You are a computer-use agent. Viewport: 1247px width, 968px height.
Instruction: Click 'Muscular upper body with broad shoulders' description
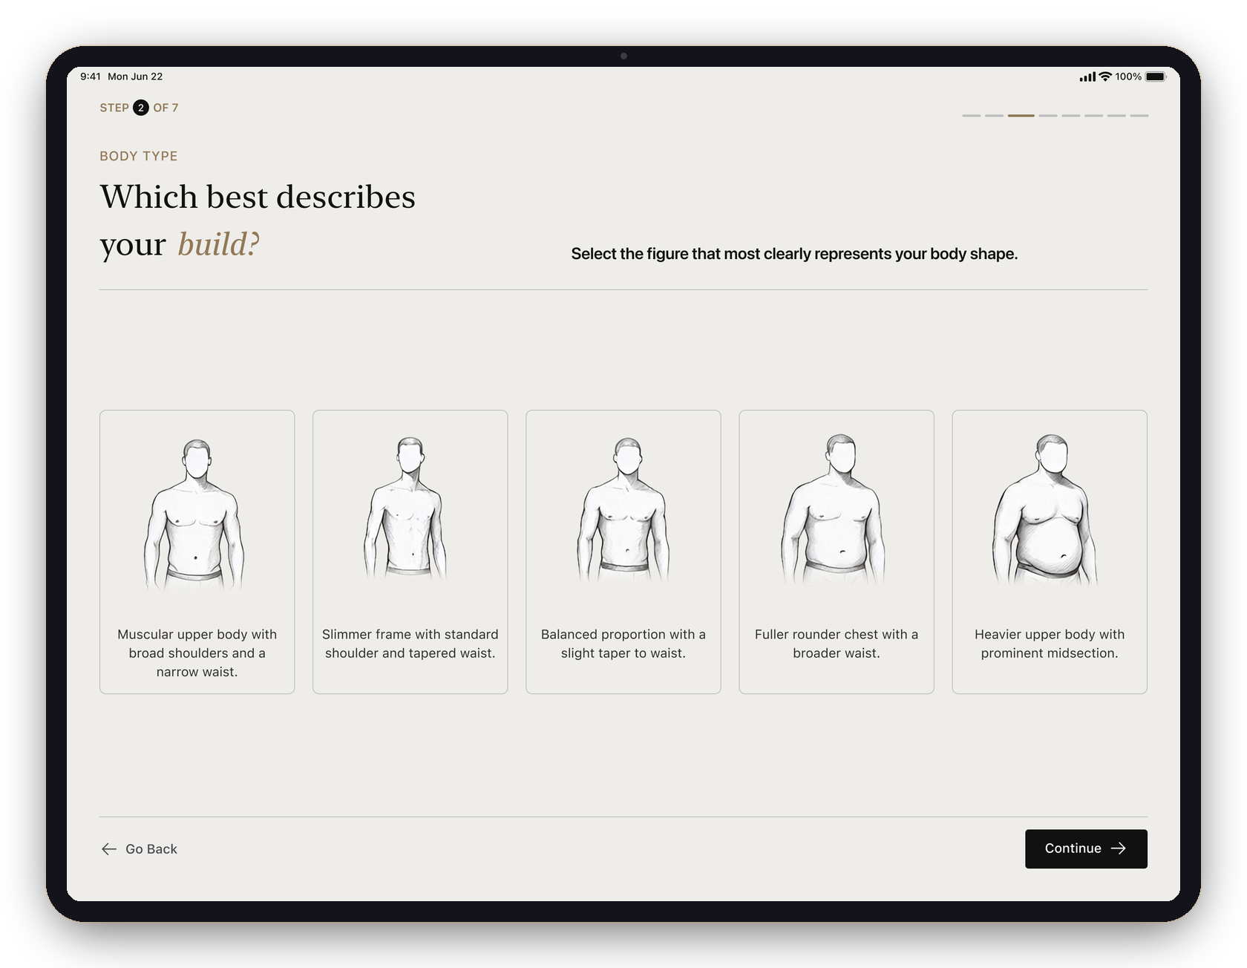[x=197, y=653]
